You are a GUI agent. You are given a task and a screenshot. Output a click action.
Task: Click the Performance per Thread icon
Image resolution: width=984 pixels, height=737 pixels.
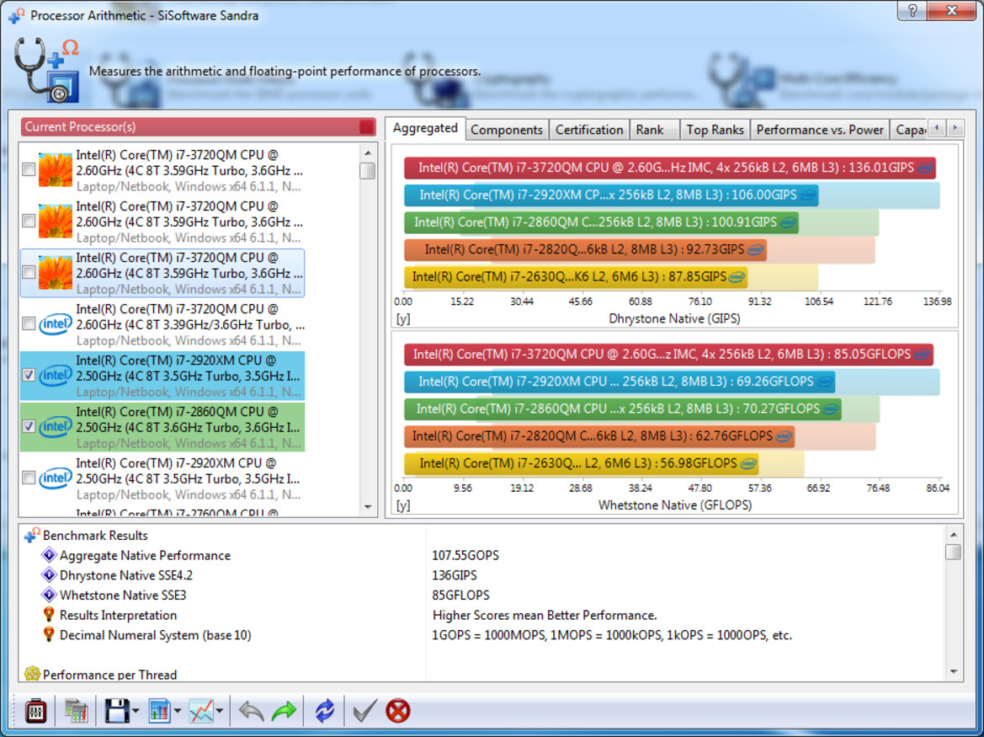coord(31,674)
